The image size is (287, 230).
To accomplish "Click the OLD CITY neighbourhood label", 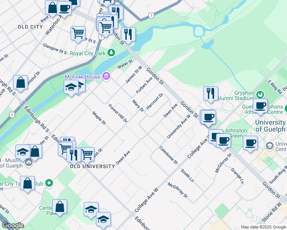I will tap(30, 27).
